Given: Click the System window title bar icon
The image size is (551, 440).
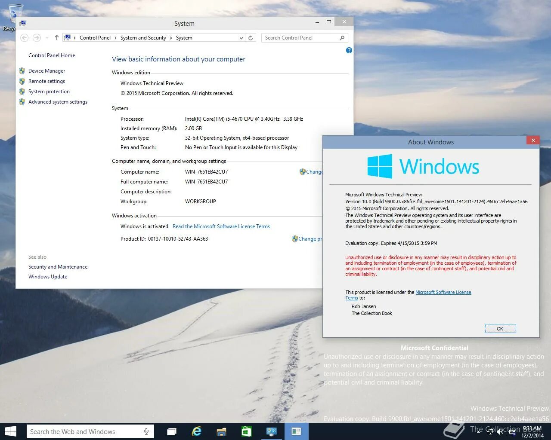Looking at the screenshot, I should click(x=23, y=23).
